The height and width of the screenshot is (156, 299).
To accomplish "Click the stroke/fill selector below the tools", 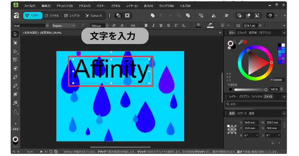I will tap(15, 140).
